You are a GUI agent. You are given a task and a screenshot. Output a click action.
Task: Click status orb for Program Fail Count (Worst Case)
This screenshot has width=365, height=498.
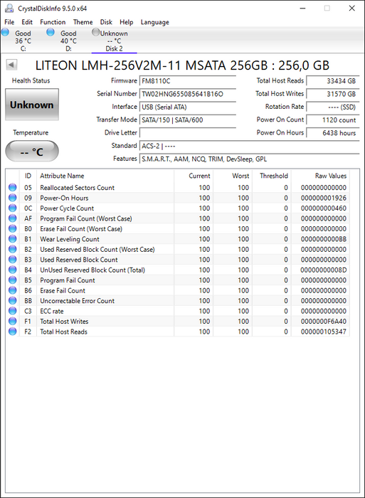[x=12, y=218]
